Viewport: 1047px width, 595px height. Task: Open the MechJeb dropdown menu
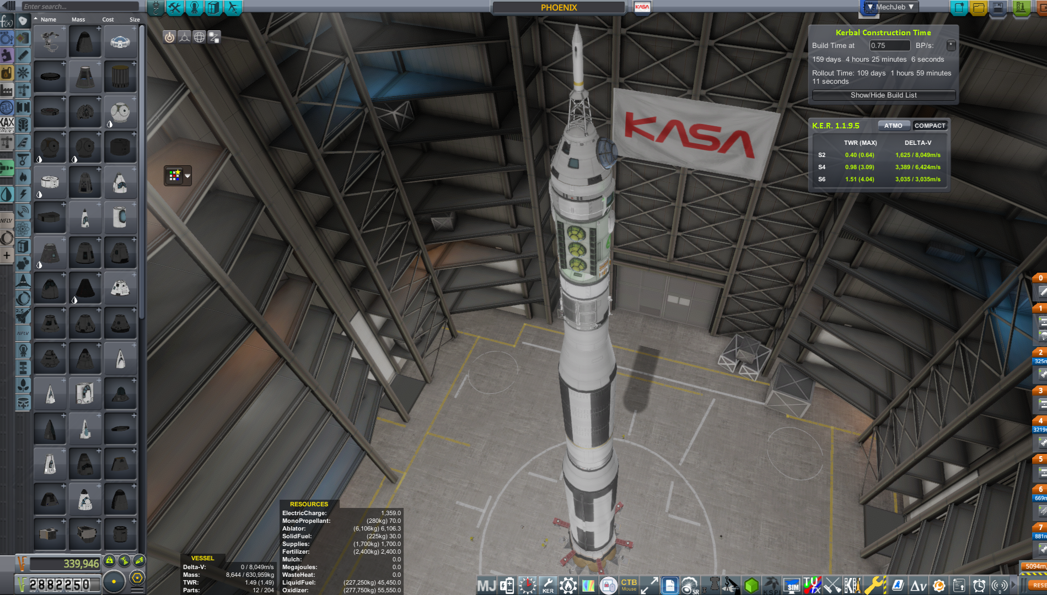tap(890, 7)
